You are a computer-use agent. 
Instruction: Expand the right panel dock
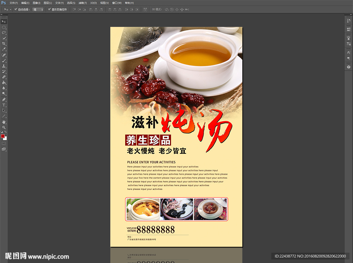(x=351, y=14)
